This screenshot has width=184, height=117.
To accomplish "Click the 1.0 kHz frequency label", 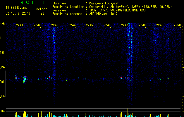I will 2,53.
